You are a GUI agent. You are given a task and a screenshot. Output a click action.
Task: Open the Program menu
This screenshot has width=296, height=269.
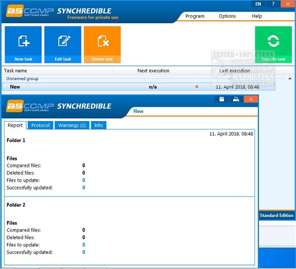195,16
